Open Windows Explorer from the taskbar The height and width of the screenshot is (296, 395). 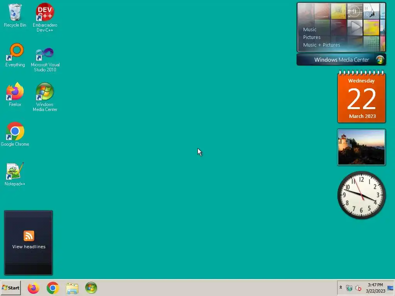72,288
